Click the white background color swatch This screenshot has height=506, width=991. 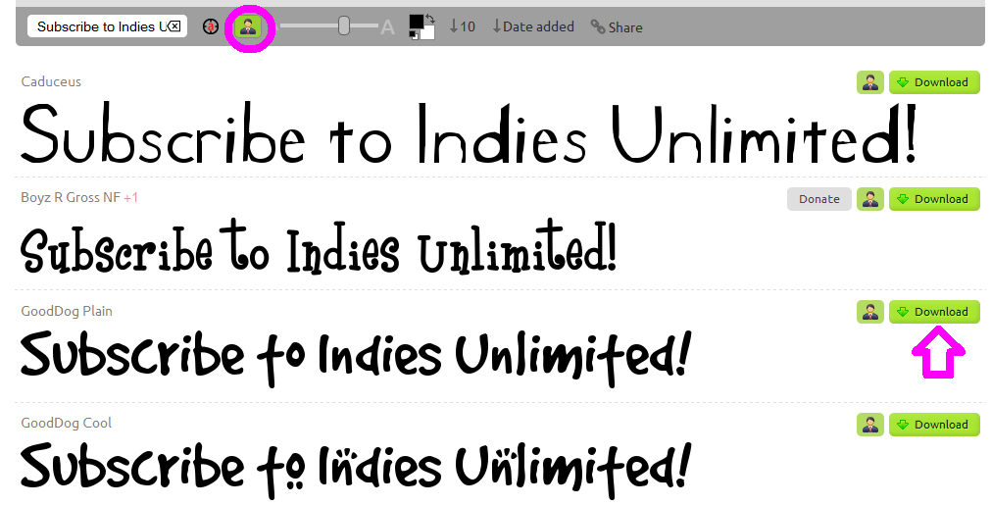(x=428, y=33)
